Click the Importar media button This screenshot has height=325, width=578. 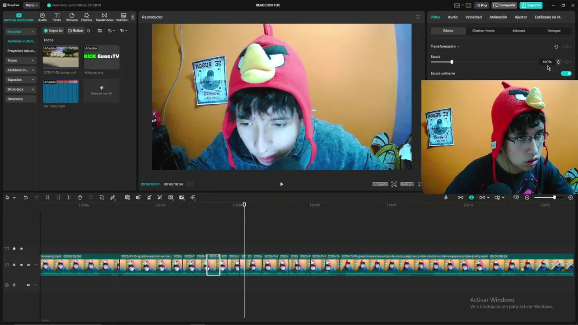(54, 31)
